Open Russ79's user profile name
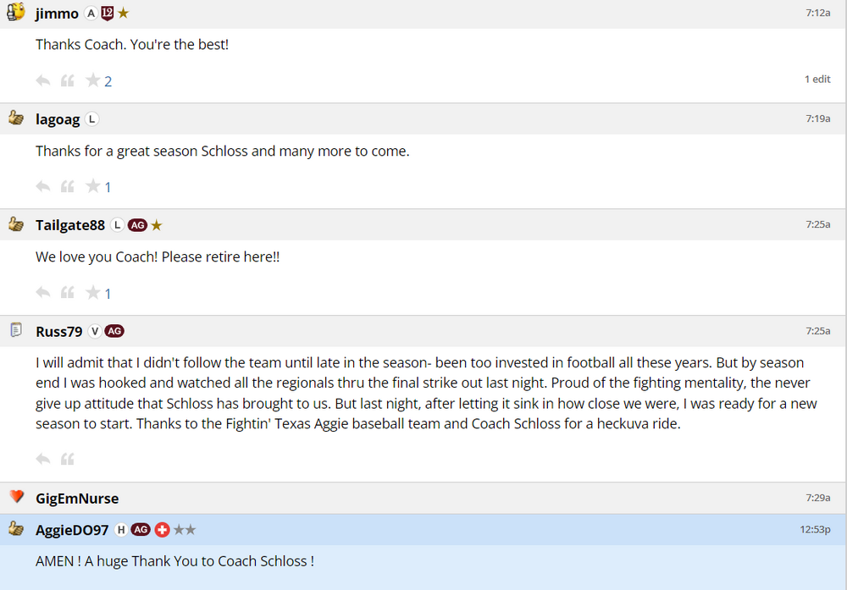 58,331
